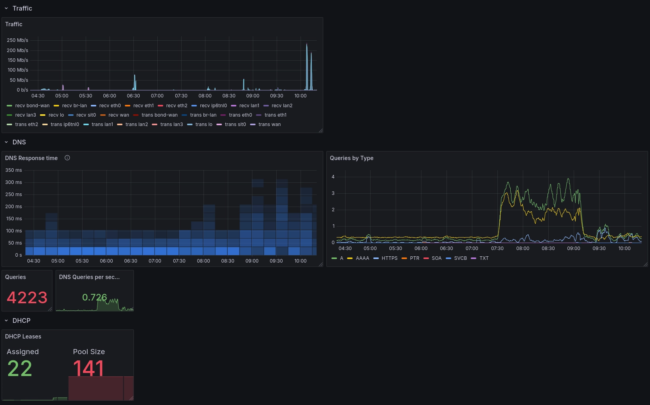The width and height of the screenshot is (650, 405).
Task: Click the recv lan1 series color swatch
Action: click(234, 106)
